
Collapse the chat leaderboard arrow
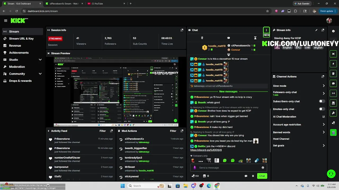[229, 55]
